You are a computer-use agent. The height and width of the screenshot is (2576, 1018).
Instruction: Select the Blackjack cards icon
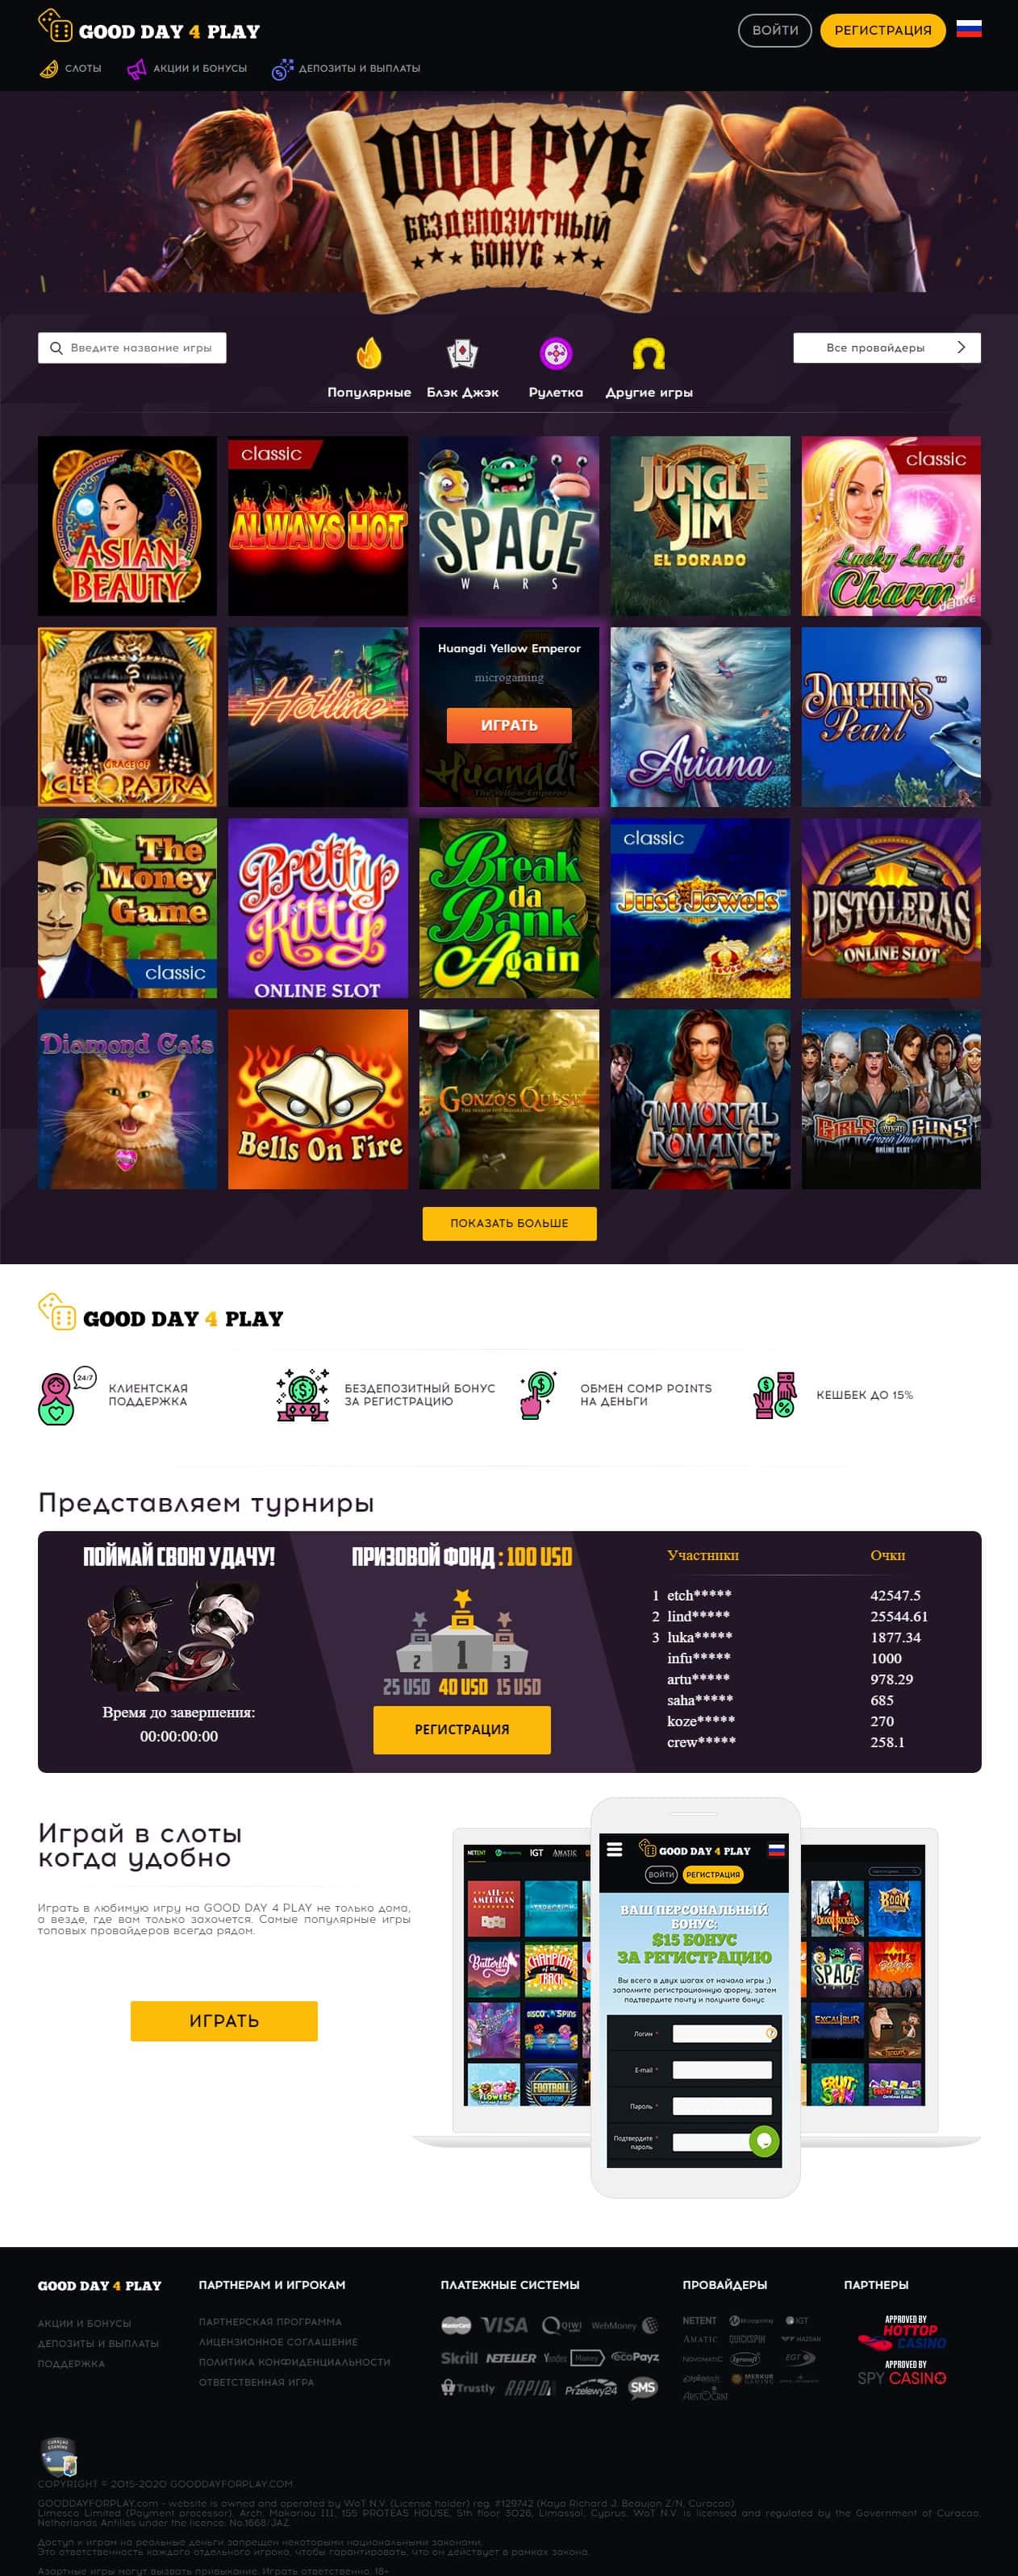[x=461, y=353]
